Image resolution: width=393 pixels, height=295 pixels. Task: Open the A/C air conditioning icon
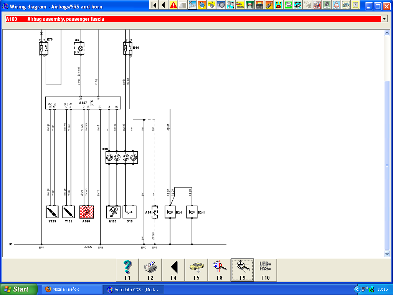326,5
